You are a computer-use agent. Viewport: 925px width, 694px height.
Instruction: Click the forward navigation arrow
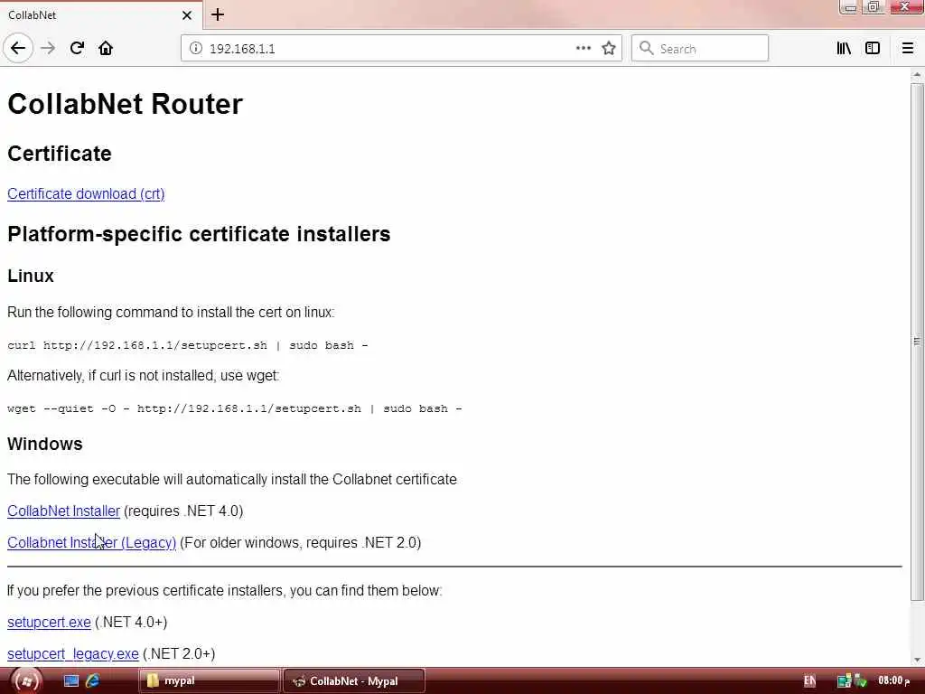48,48
